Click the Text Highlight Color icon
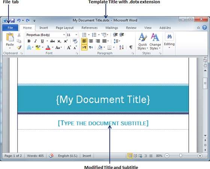The width and height of the screenshot is (210, 169). (x=38, y=47)
